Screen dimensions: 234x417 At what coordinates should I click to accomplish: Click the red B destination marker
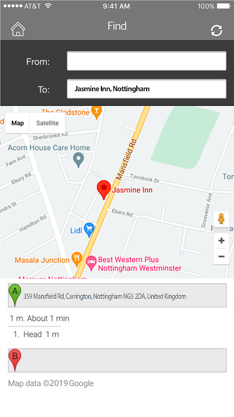point(15,360)
